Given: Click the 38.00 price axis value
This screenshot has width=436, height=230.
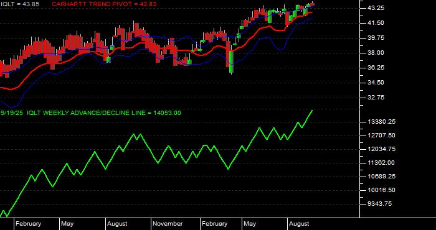Looking at the screenshot, I should pyautogui.click(x=376, y=53).
